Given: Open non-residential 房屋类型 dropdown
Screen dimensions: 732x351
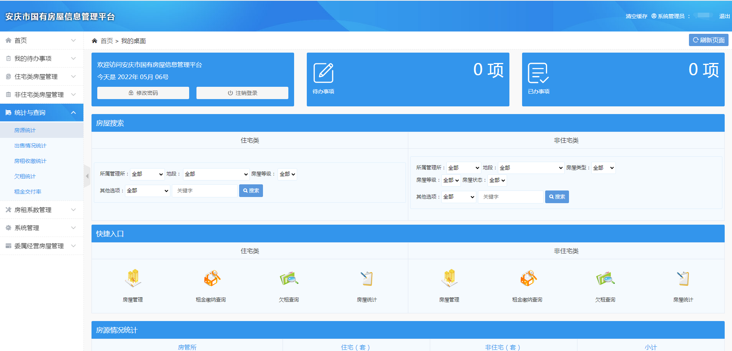Looking at the screenshot, I should point(603,168).
